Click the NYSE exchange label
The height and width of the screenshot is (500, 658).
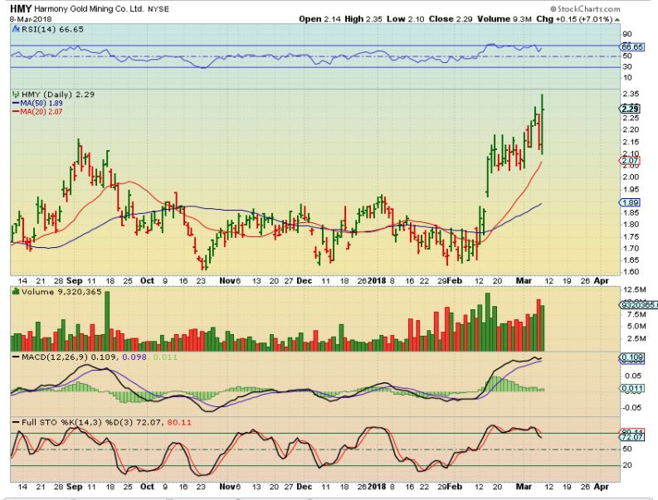click(158, 9)
